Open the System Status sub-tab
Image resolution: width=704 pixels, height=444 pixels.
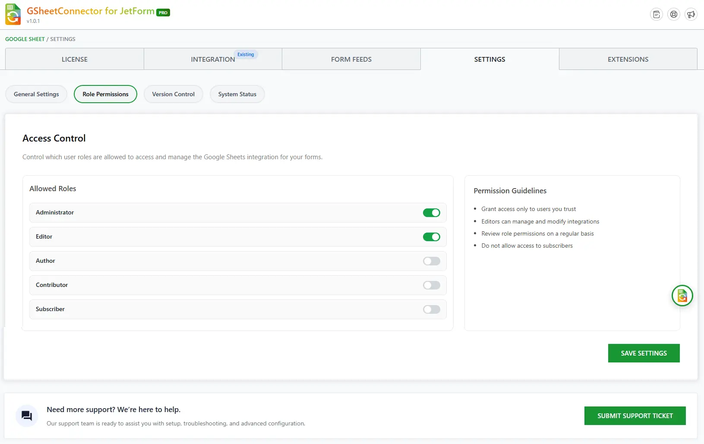click(237, 94)
